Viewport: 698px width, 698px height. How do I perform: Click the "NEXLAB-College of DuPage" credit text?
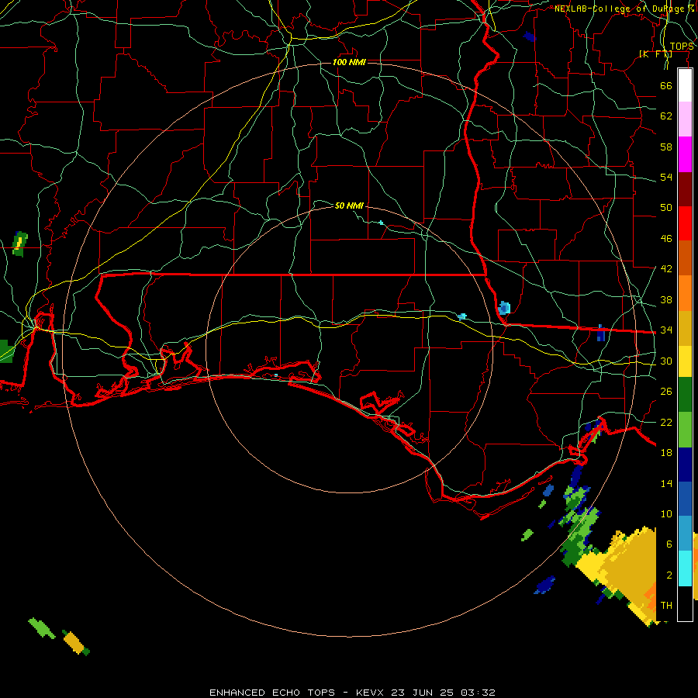coord(620,9)
